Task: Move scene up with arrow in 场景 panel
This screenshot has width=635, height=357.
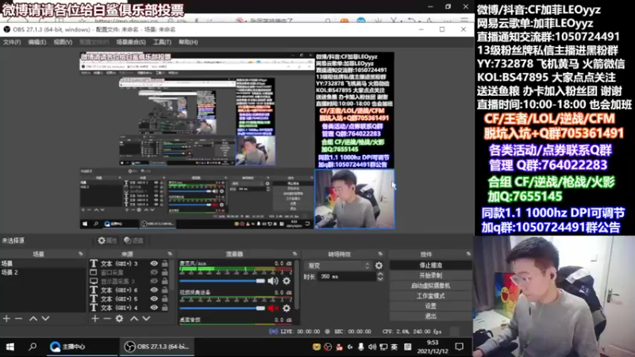Action: (x=33, y=319)
